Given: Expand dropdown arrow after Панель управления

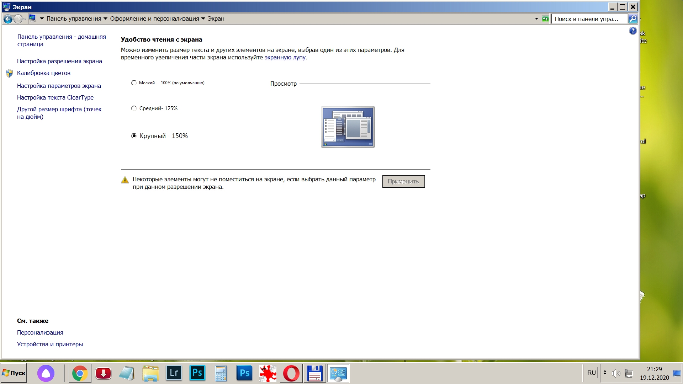Looking at the screenshot, I should (105, 19).
